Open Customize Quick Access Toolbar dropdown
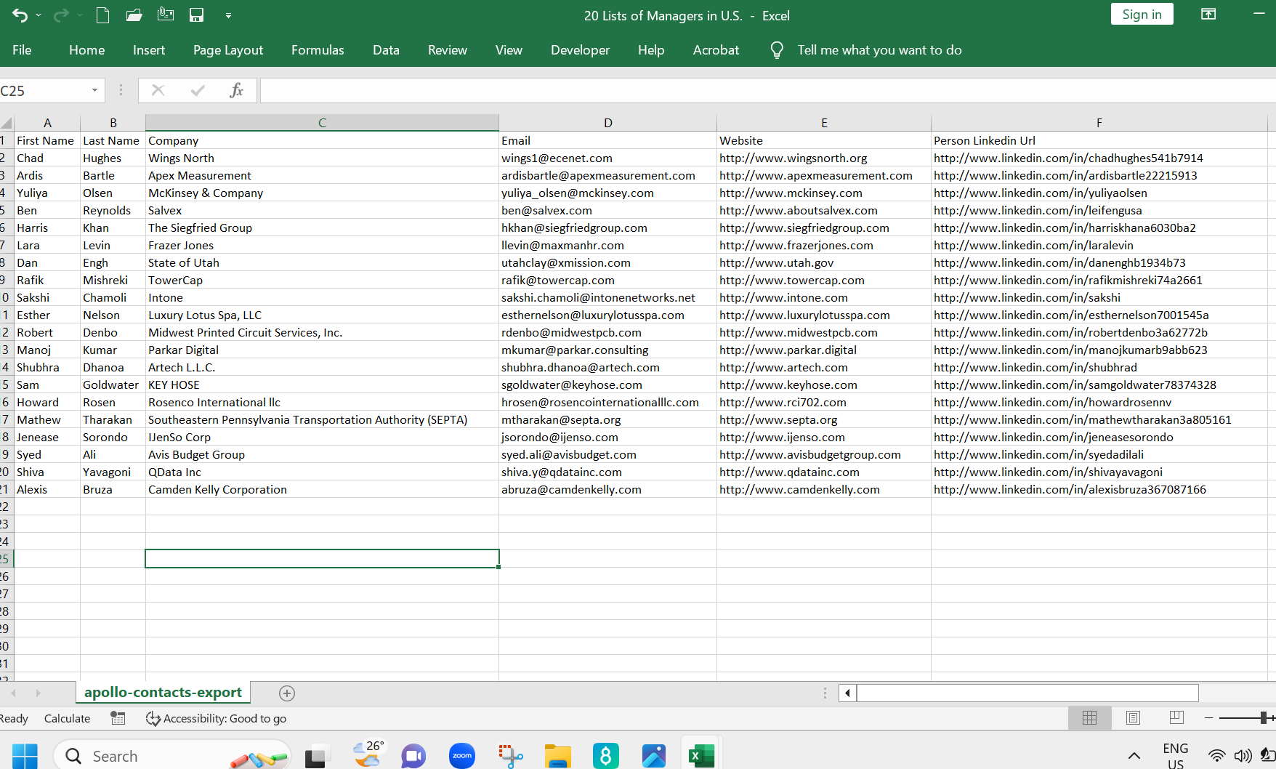Screen dimensions: 1276x769 pos(228,15)
